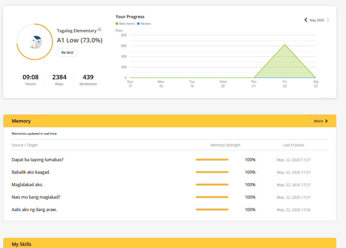The height and width of the screenshot is (248, 346).
Task: Select sentence 'Dapat ba tayong lumabas?'
Action: point(37,160)
